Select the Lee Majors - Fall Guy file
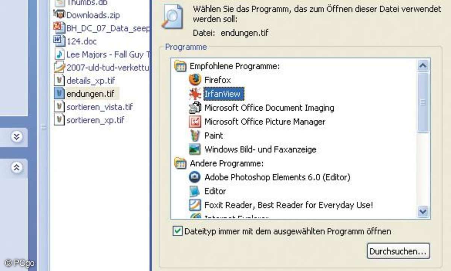Viewport: 451px width, 271px height. coord(108,55)
